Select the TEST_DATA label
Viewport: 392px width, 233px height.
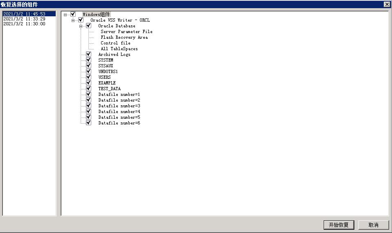pyautogui.click(x=109, y=89)
